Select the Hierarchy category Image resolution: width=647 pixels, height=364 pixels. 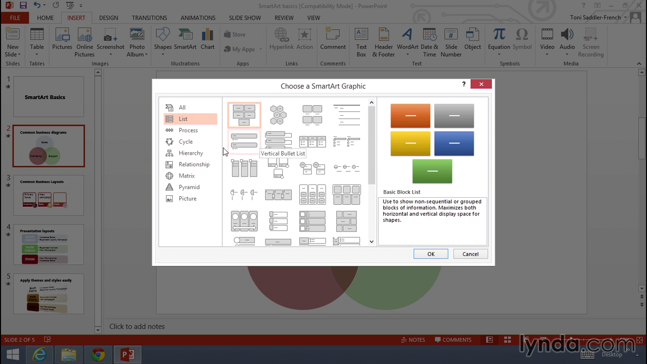(x=191, y=153)
